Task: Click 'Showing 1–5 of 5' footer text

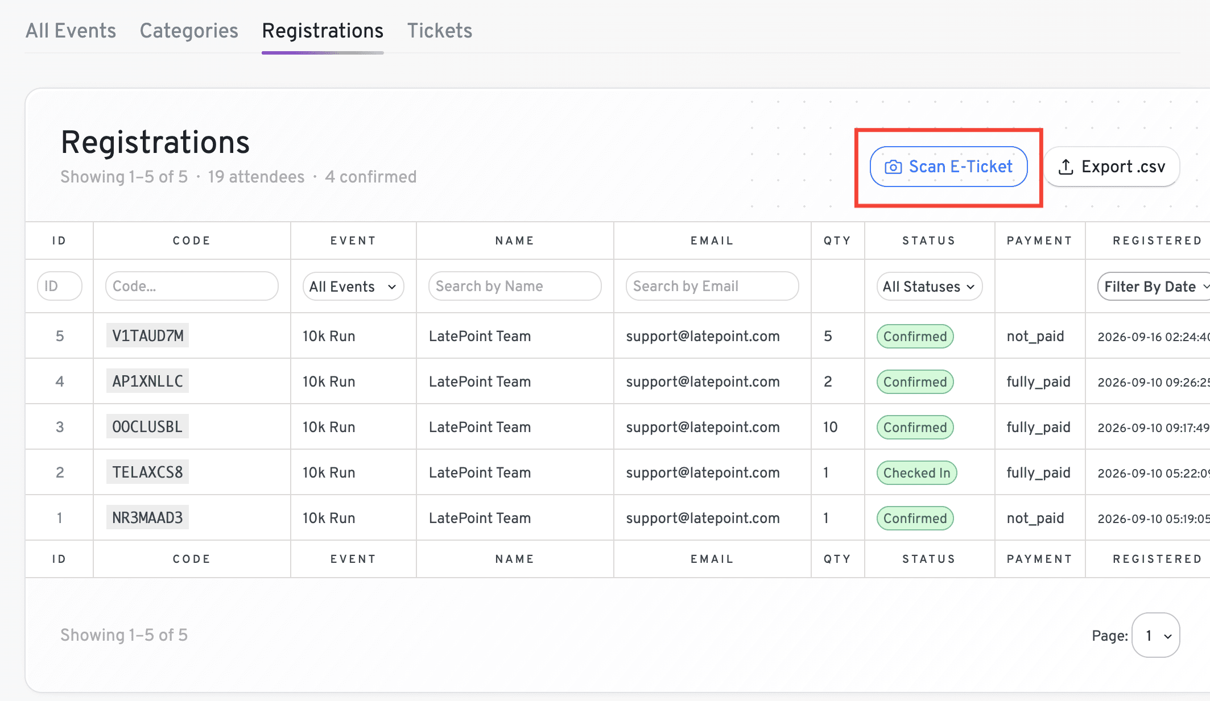Action: tap(124, 635)
